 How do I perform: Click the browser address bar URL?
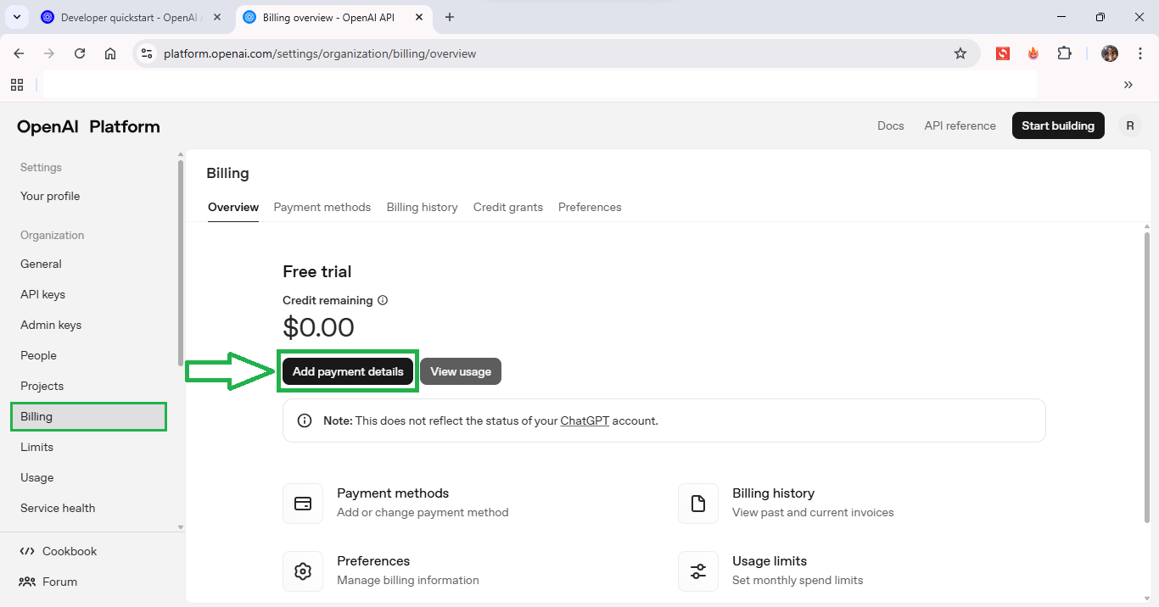(x=320, y=53)
